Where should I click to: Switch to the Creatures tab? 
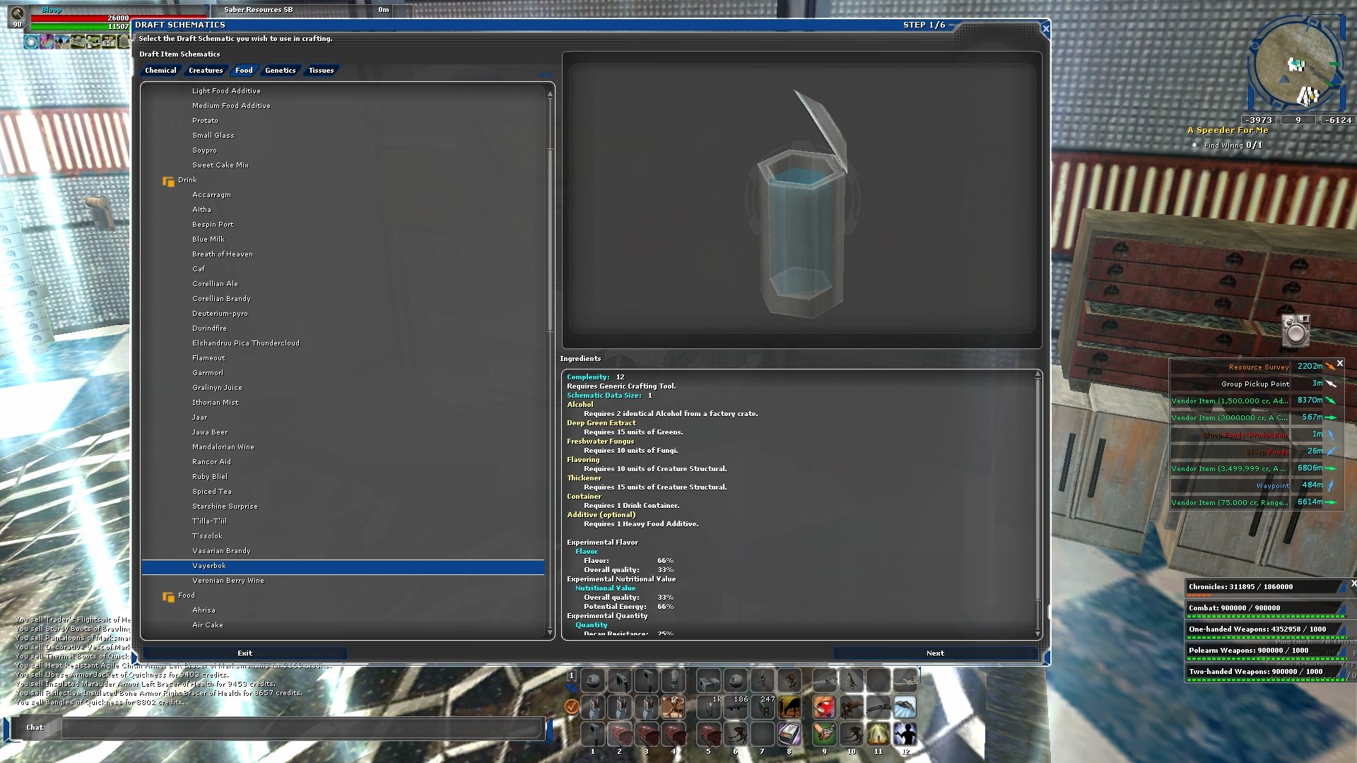click(x=206, y=70)
